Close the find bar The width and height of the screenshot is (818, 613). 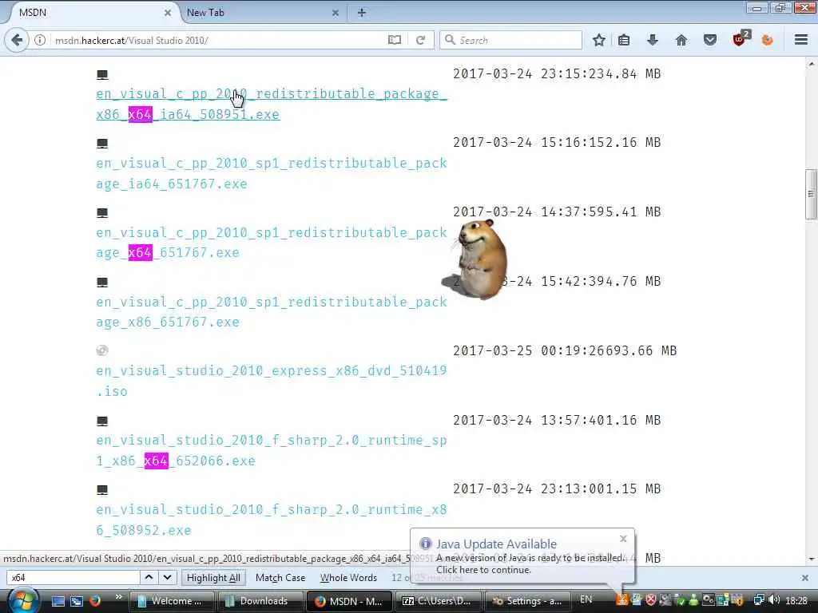click(805, 578)
